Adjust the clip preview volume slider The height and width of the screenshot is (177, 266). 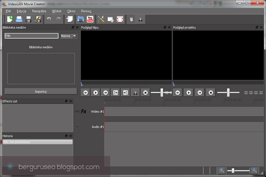pos(161,92)
